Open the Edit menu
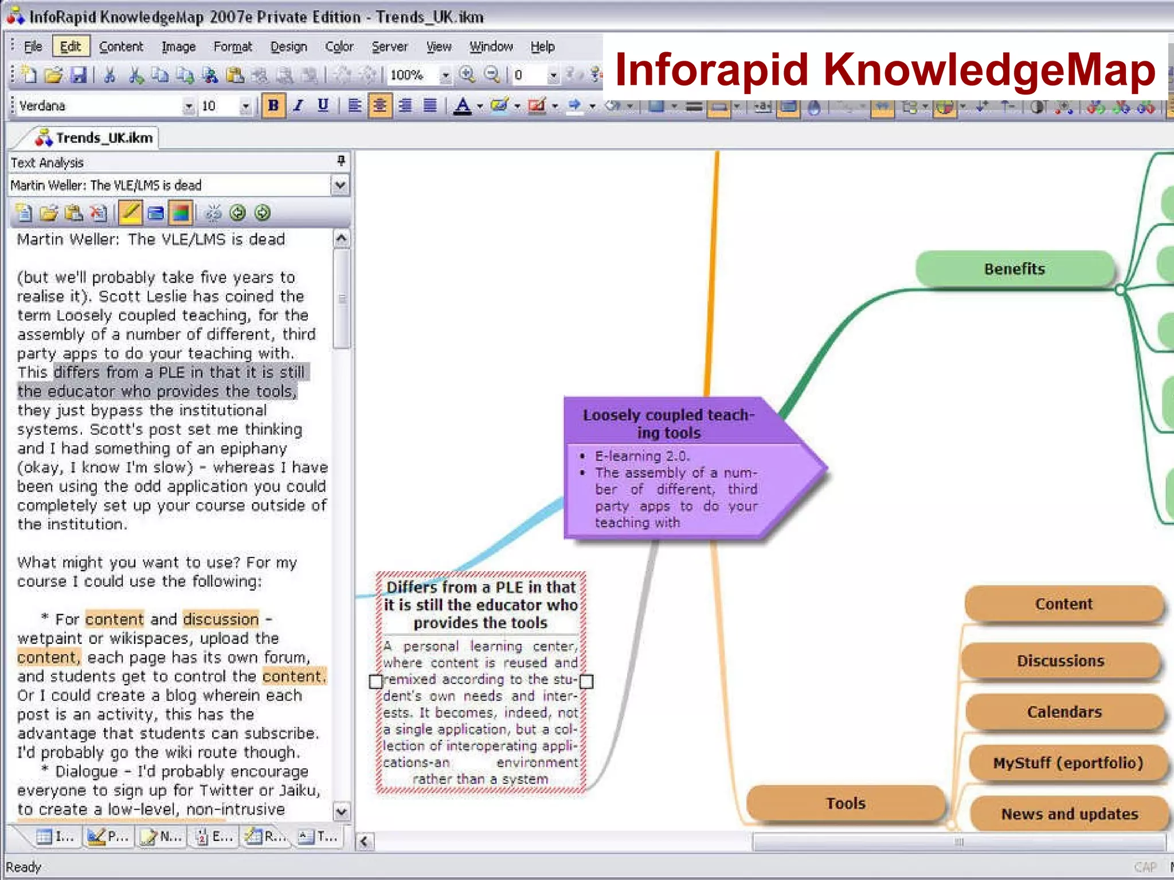 tap(71, 46)
